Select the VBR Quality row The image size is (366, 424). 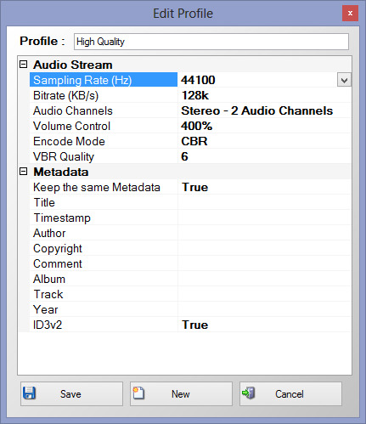pyautogui.click(x=190, y=156)
